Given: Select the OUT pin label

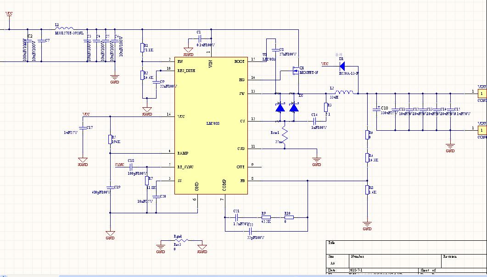Looking at the screenshot, I should 241,167.
